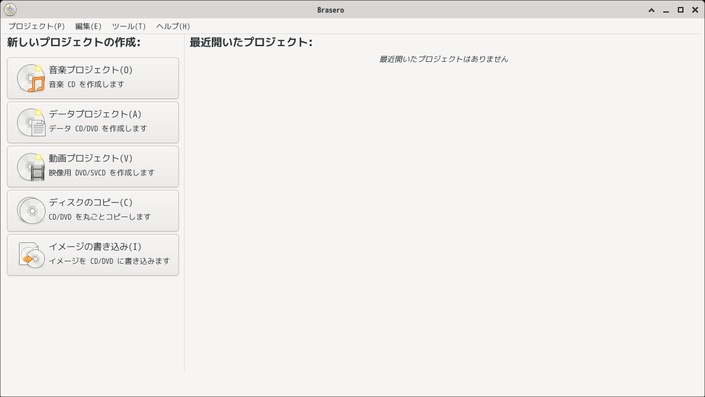Begin a 動画プロジェクト for DVD/SVCD
Viewport: 705px width, 397px height.
click(x=93, y=166)
